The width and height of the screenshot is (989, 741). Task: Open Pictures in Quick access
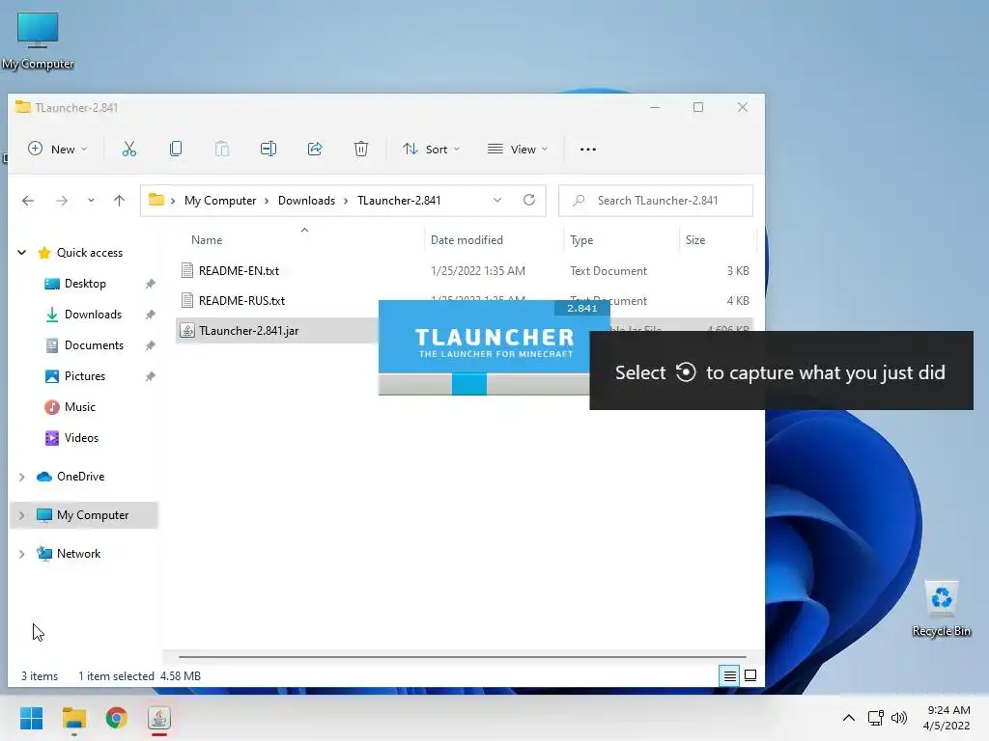pos(85,376)
